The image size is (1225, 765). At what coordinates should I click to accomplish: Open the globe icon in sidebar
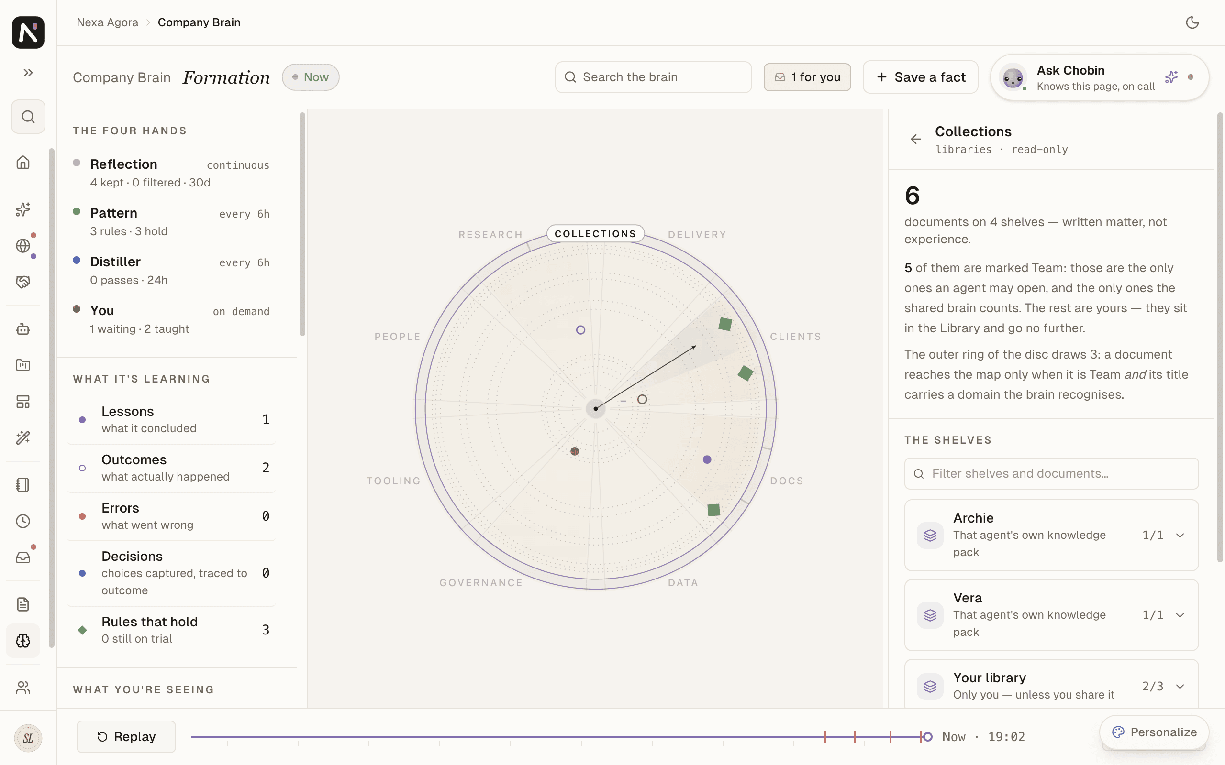23,246
